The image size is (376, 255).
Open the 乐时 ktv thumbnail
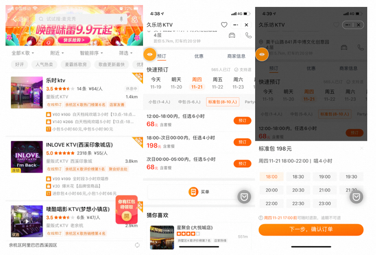click(27, 93)
